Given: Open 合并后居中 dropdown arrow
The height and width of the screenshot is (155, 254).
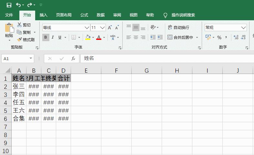Looking at the screenshot, I should [197, 37].
